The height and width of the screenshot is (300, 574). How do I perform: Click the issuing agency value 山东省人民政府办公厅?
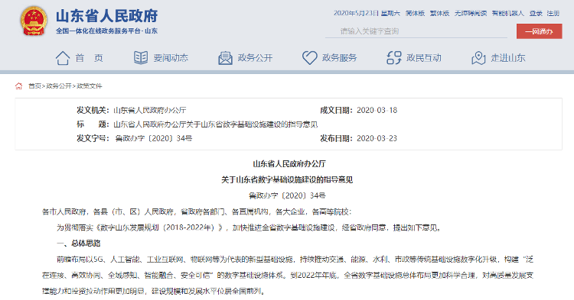pos(150,110)
